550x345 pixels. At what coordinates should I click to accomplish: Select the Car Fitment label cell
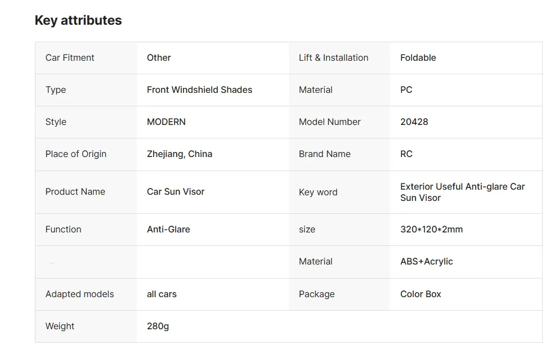coord(86,58)
